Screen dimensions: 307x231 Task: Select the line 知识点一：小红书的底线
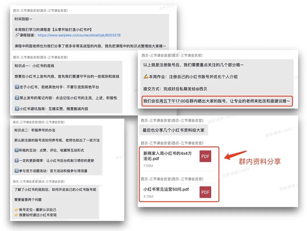[x=34, y=66]
